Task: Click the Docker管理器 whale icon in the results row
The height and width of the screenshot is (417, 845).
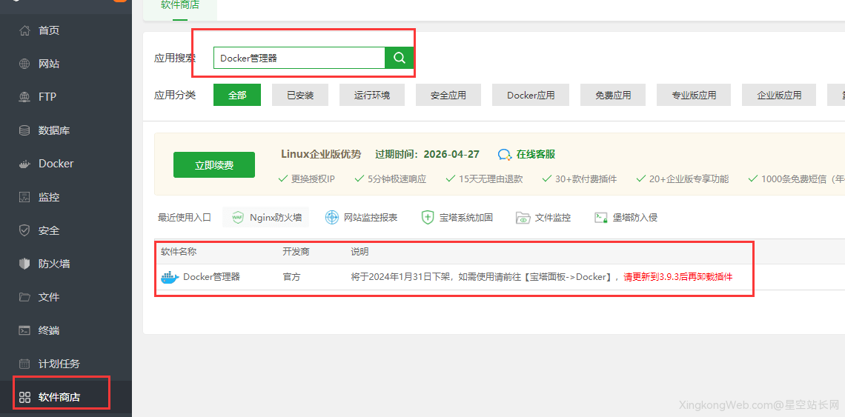Action: pos(170,278)
